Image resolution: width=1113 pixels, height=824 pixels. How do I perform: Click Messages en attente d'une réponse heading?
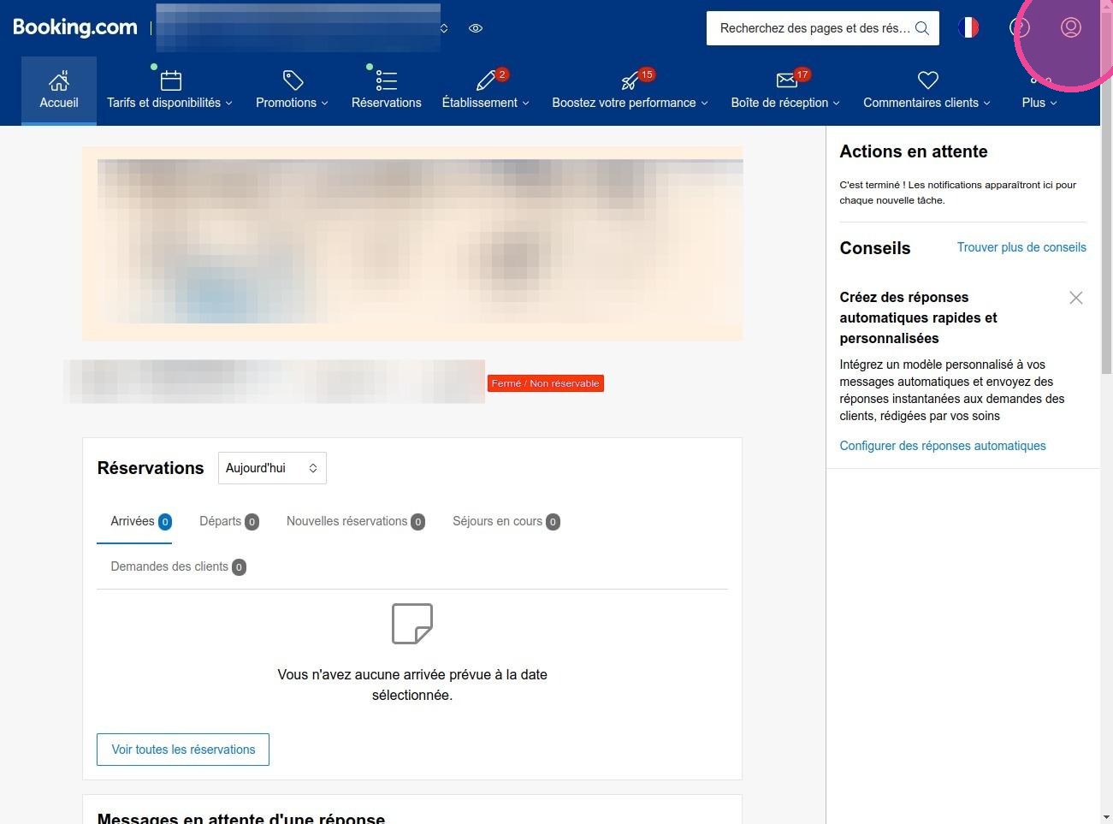tap(241, 818)
